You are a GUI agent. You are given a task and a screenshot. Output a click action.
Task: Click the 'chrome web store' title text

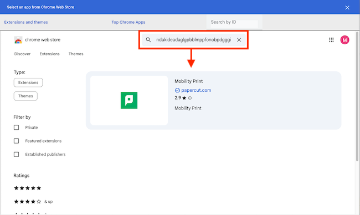pos(43,40)
